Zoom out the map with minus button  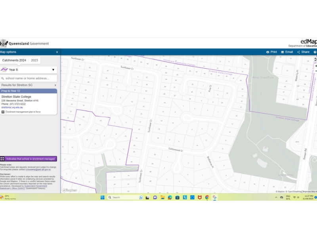point(316,71)
